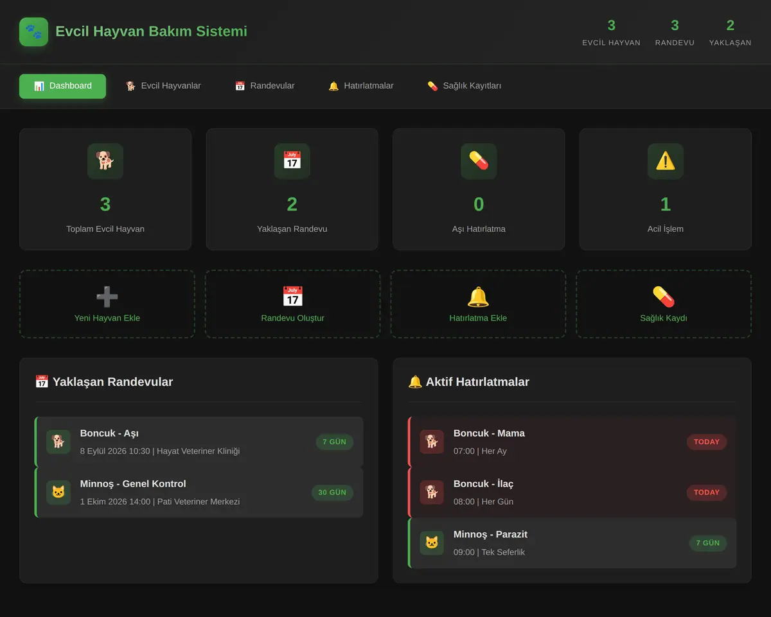Select the Sağlık Kayıtları tab
The width and height of the screenshot is (771, 617).
pos(465,86)
